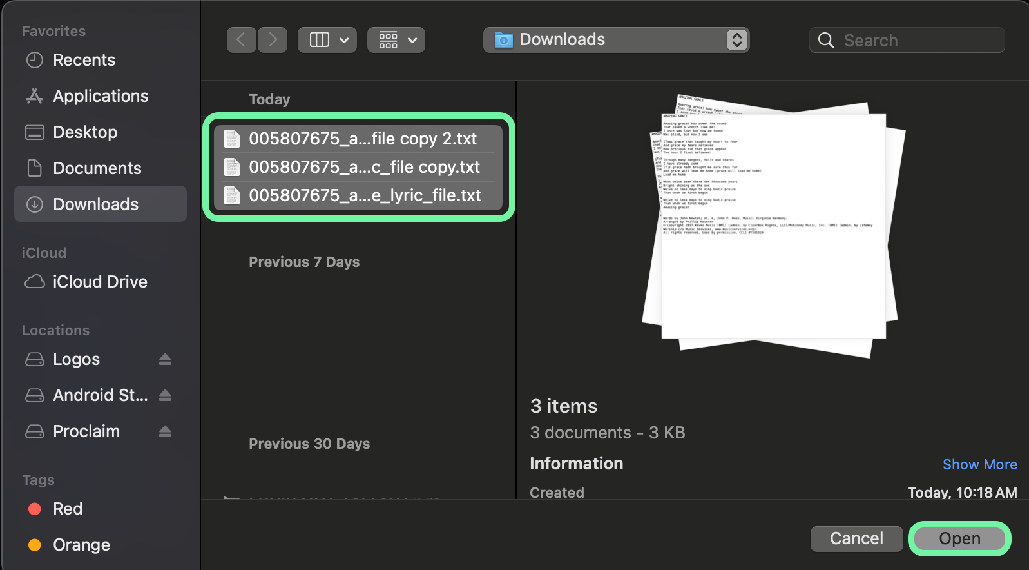Click the Recents clock icon

[x=35, y=60]
